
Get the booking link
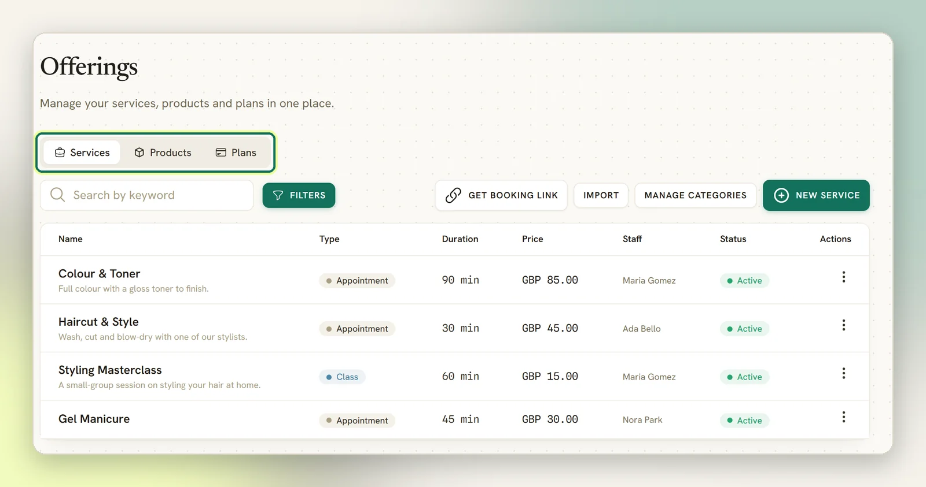(501, 195)
